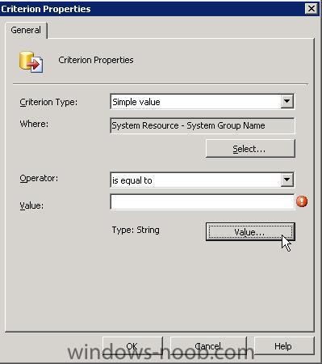This screenshot has height=364, width=322.
Task: Click the Operator label
Action: tap(39, 178)
